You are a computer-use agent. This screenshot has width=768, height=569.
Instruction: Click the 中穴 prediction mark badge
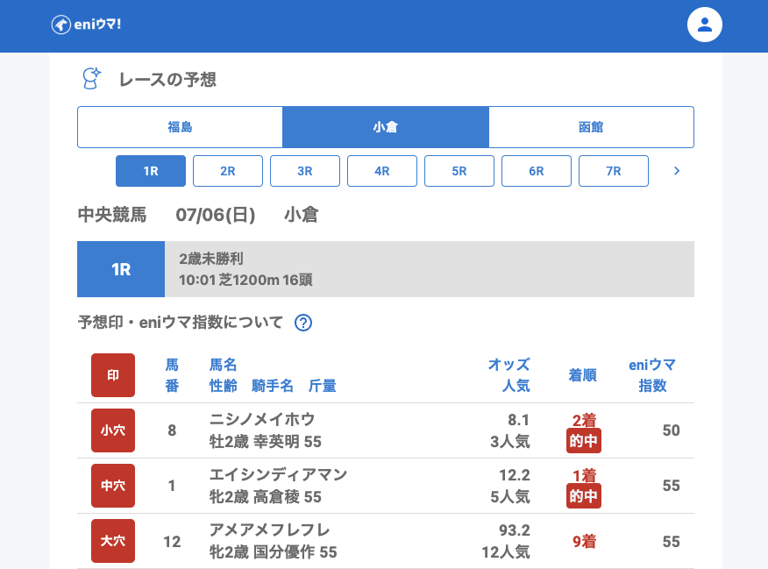113,486
